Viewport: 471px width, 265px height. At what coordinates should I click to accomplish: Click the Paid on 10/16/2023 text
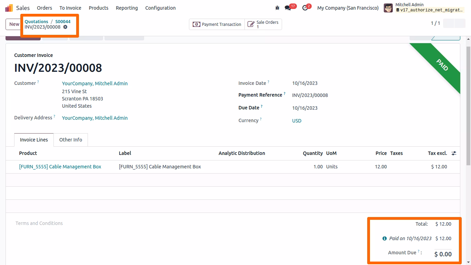pos(410,238)
